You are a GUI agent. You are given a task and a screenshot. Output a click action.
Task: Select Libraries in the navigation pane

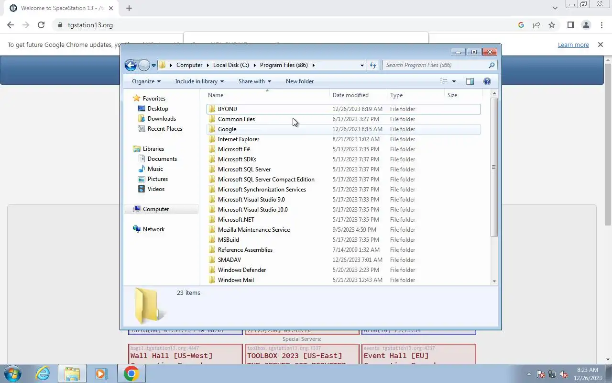[x=153, y=149]
